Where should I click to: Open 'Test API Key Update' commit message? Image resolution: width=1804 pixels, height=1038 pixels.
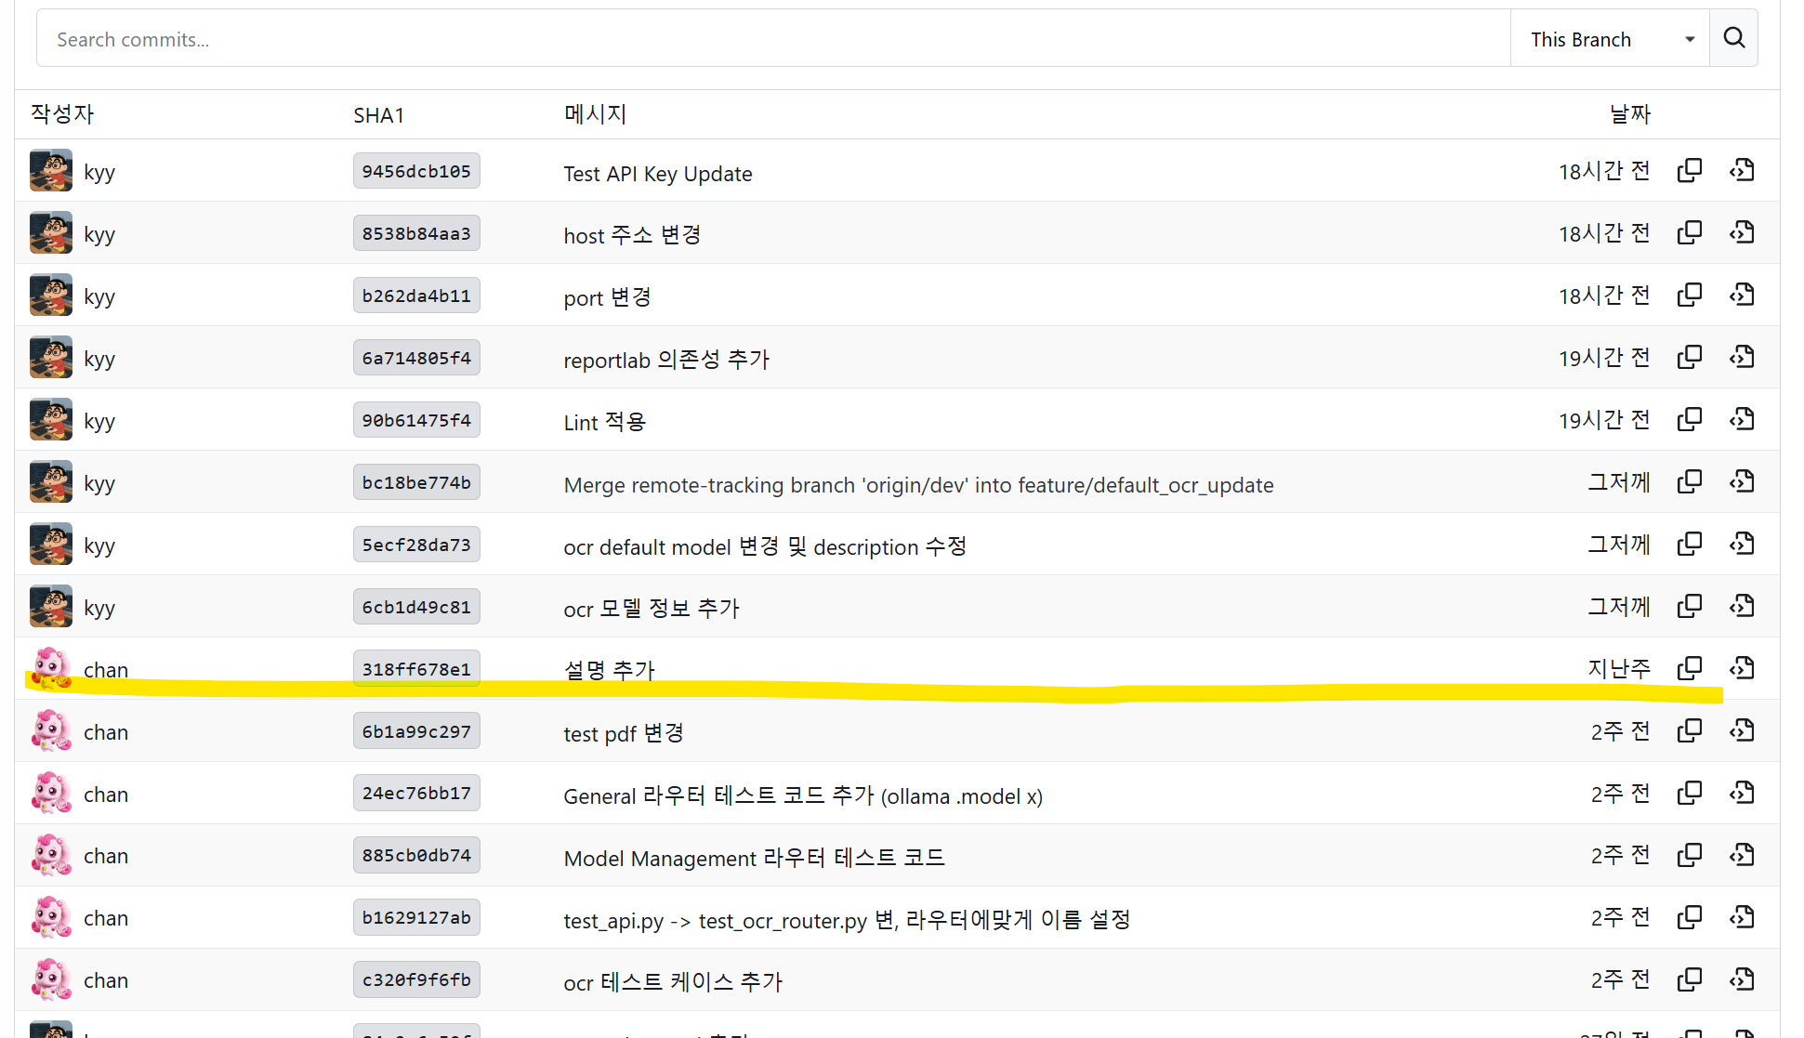(x=657, y=174)
